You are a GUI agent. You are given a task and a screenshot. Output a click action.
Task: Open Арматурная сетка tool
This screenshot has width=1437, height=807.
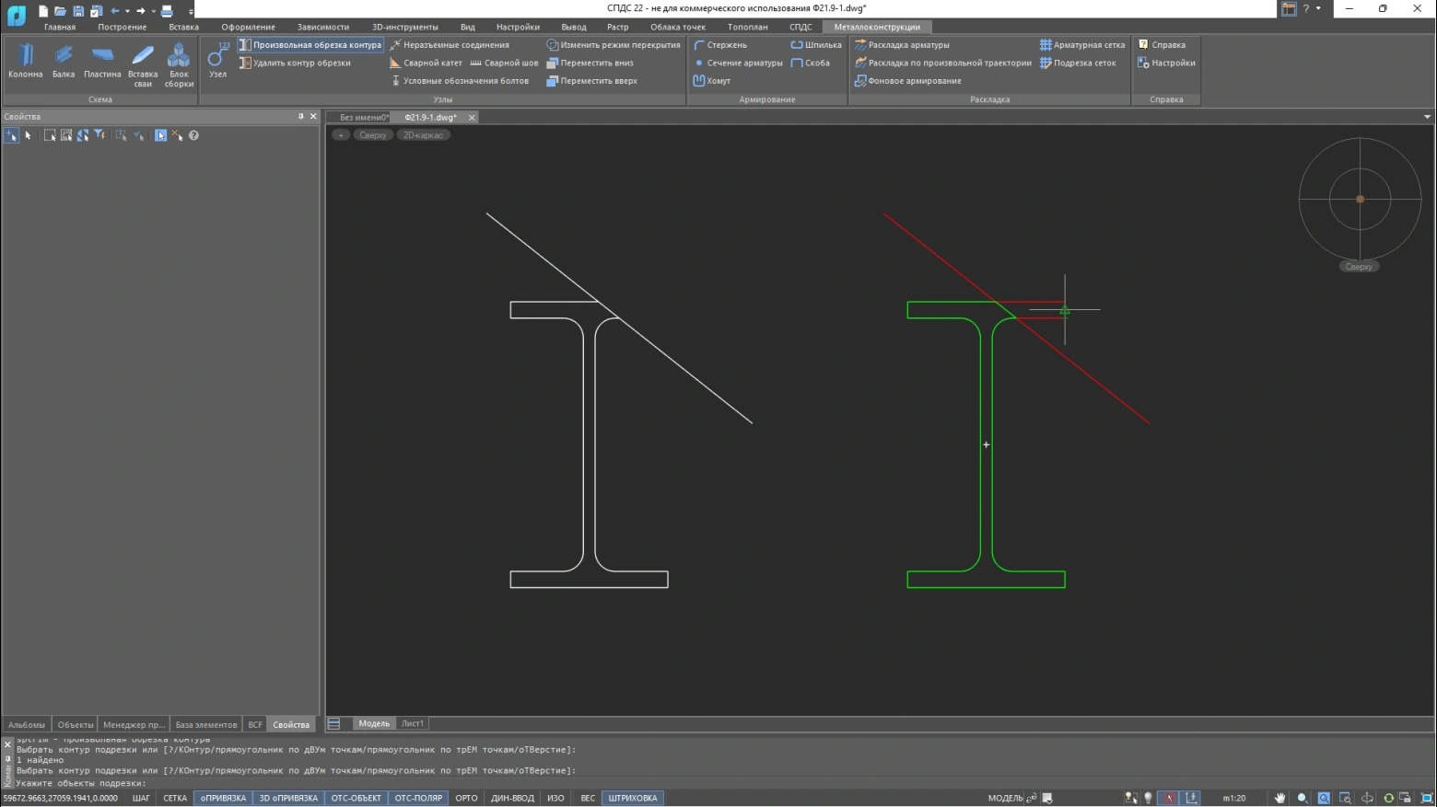[x=1081, y=45]
